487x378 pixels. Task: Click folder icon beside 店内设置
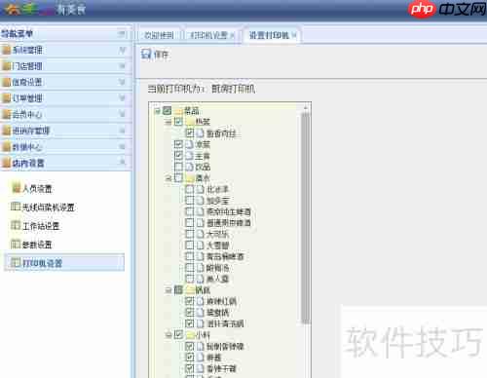tap(7, 163)
